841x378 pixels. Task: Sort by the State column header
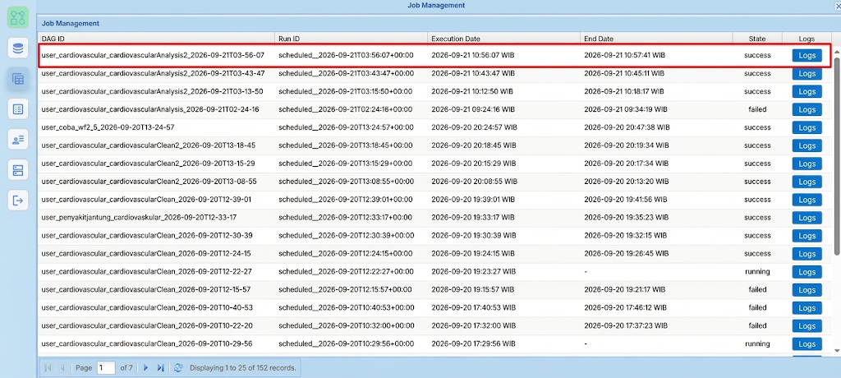point(757,39)
